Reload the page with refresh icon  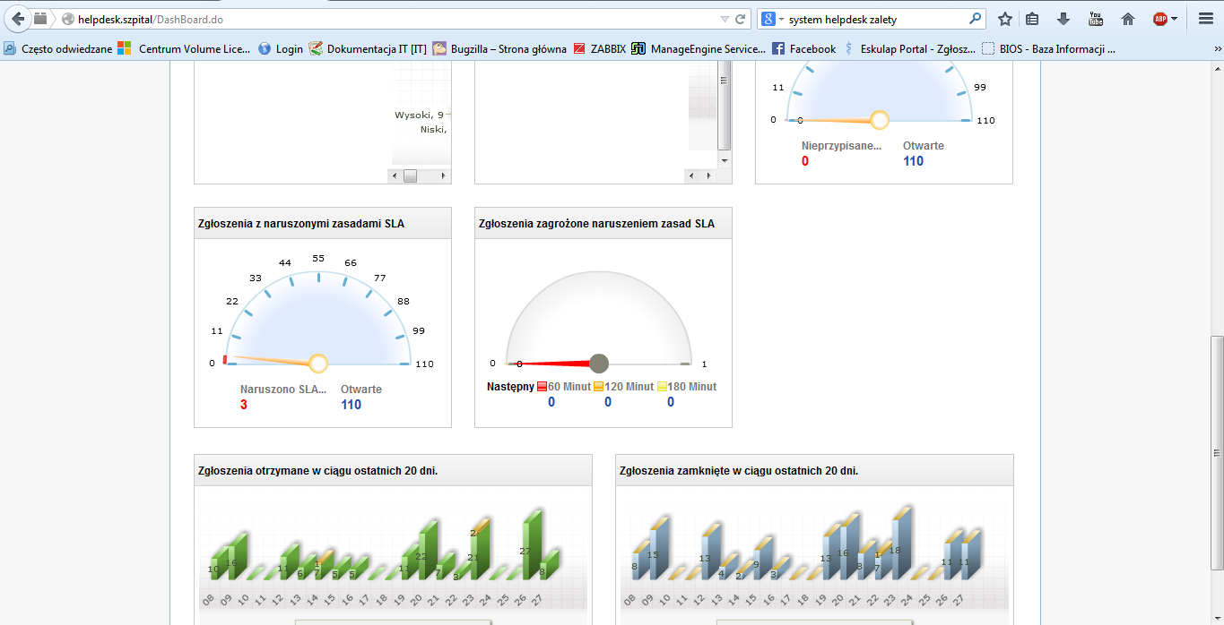[741, 19]
